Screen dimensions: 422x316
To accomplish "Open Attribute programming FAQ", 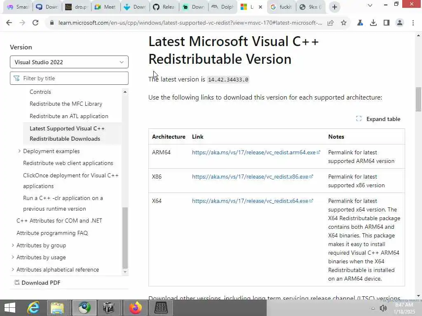I will [52, 233].
